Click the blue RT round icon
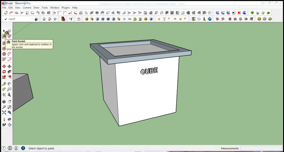Image resolution: width=284 pixels, height=152 pixels. (x=103, y=19)
